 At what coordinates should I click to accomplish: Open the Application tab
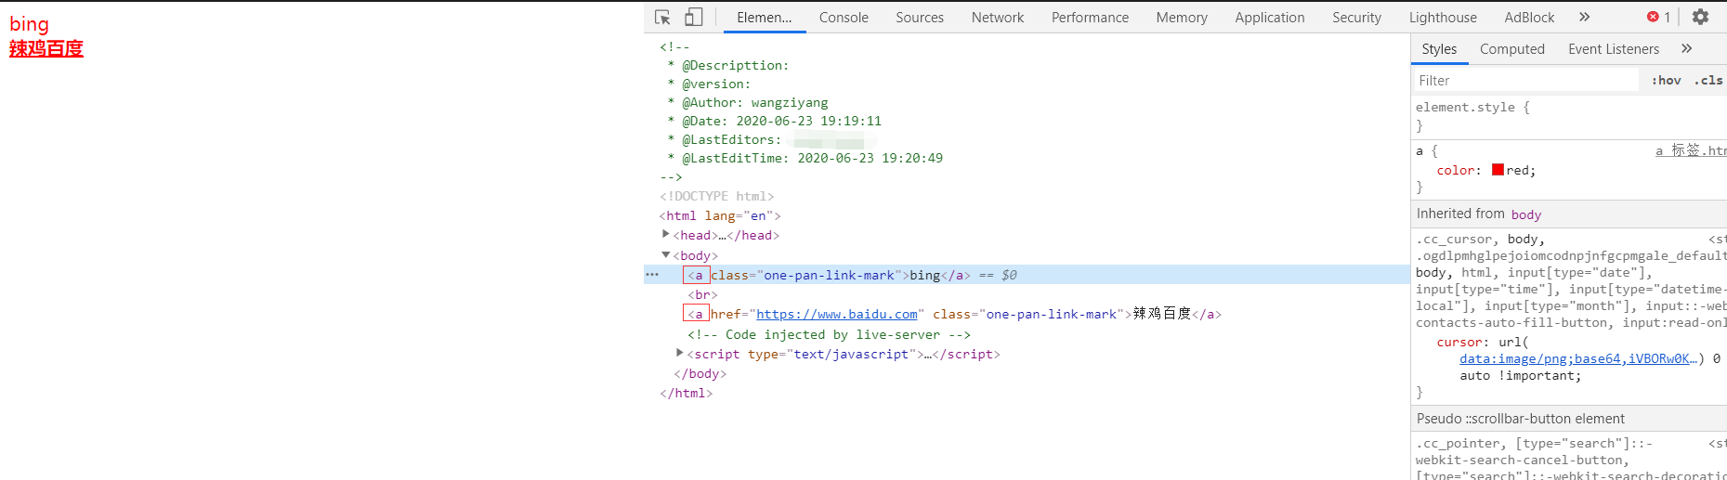click(1269, 18)
